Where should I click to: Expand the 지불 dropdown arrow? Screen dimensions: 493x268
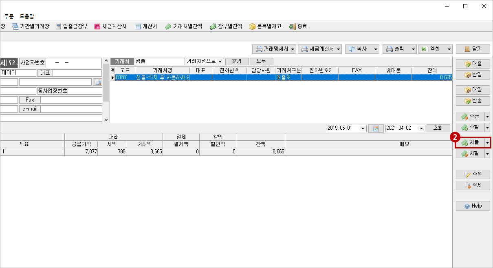click(x=487, y=142)
